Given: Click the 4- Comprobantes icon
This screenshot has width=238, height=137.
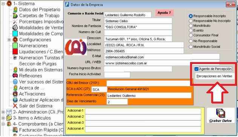Looking at the screenshot, I should pos(9,124).
